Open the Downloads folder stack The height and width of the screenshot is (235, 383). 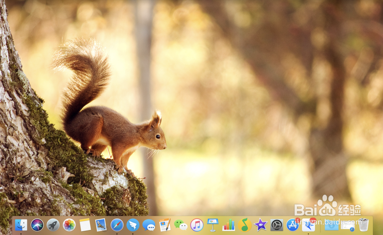pos(331,225)
